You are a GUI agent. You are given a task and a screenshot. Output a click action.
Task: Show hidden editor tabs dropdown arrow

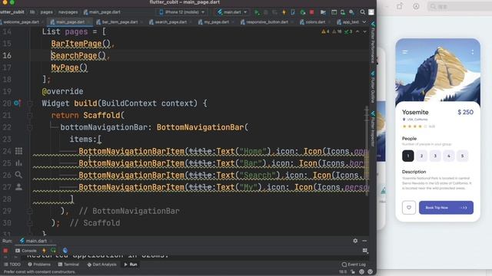(x=364, y=22)
